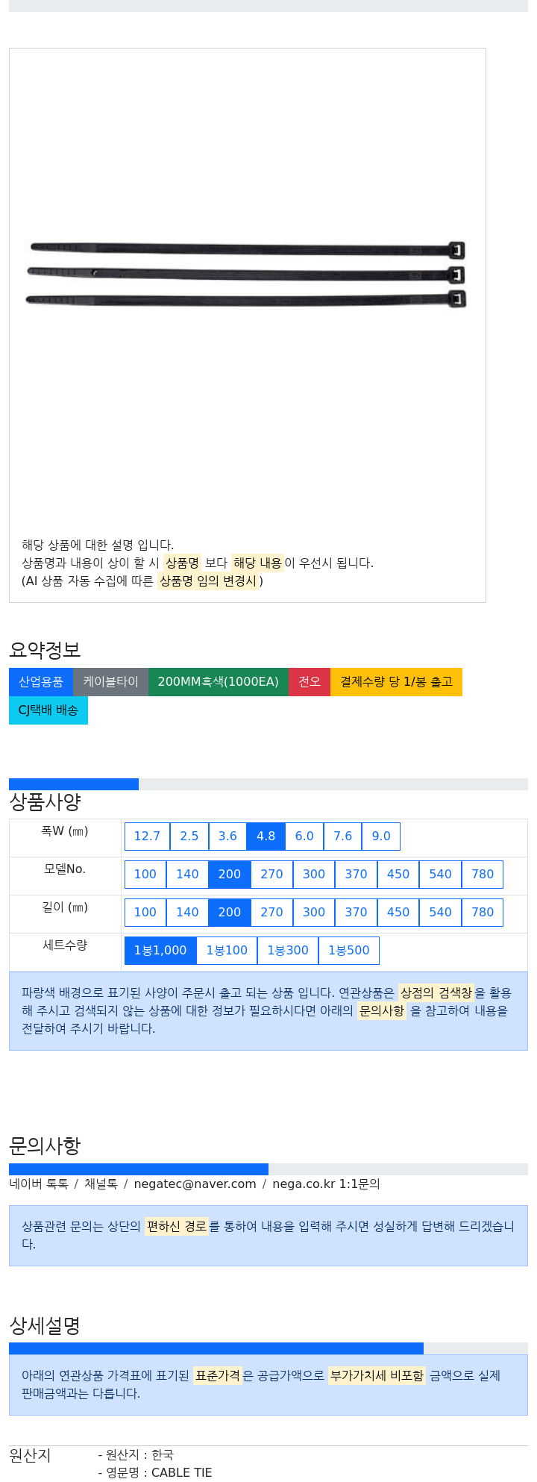Select width option 6.0

pyautogui.click(x=304, y=836)
